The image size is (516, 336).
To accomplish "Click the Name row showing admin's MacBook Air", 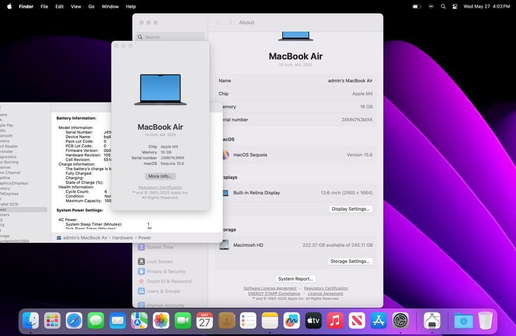I will pos(295,81).
